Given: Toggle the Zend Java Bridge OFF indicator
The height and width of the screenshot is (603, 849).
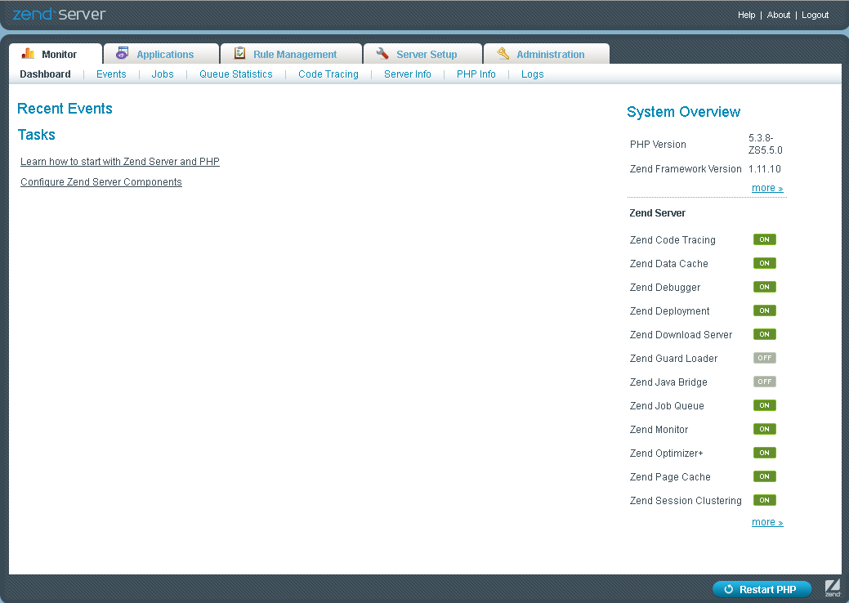Looking at the screenshot, I should (x=764, y=382).
